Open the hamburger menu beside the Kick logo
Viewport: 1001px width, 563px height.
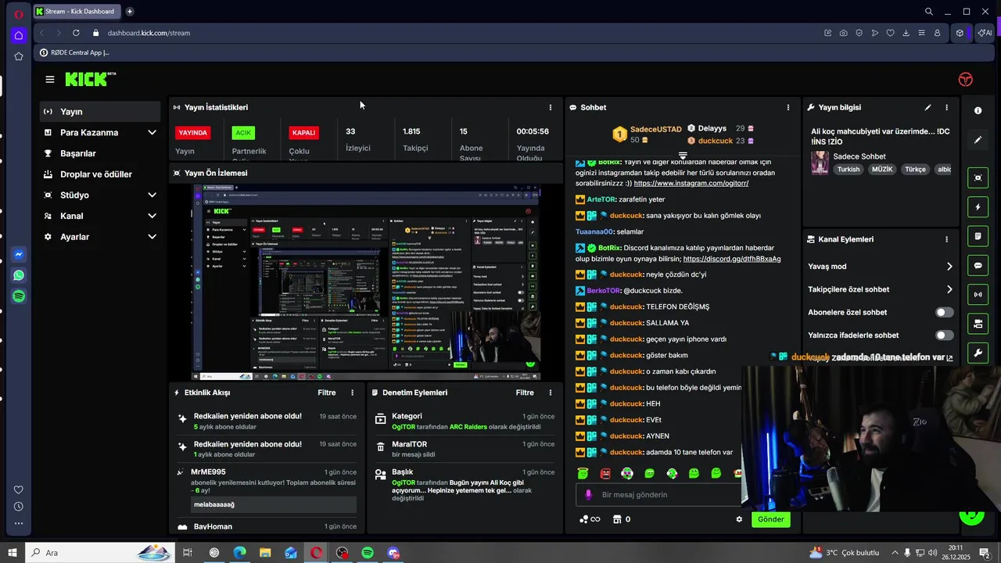(x=50, y=79)
